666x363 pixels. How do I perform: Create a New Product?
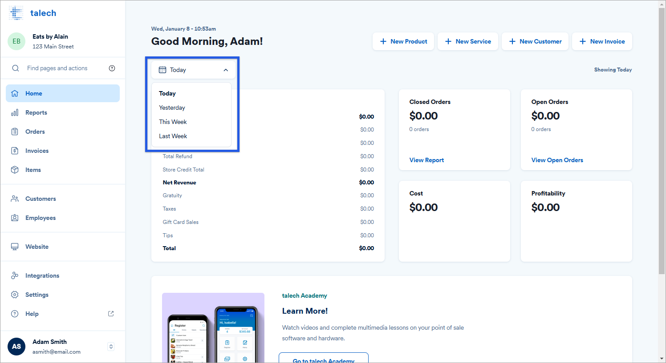click(403, 42)
